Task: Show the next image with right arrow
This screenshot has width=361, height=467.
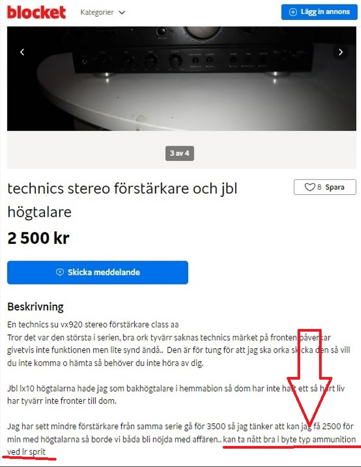Action: (341, 52)
